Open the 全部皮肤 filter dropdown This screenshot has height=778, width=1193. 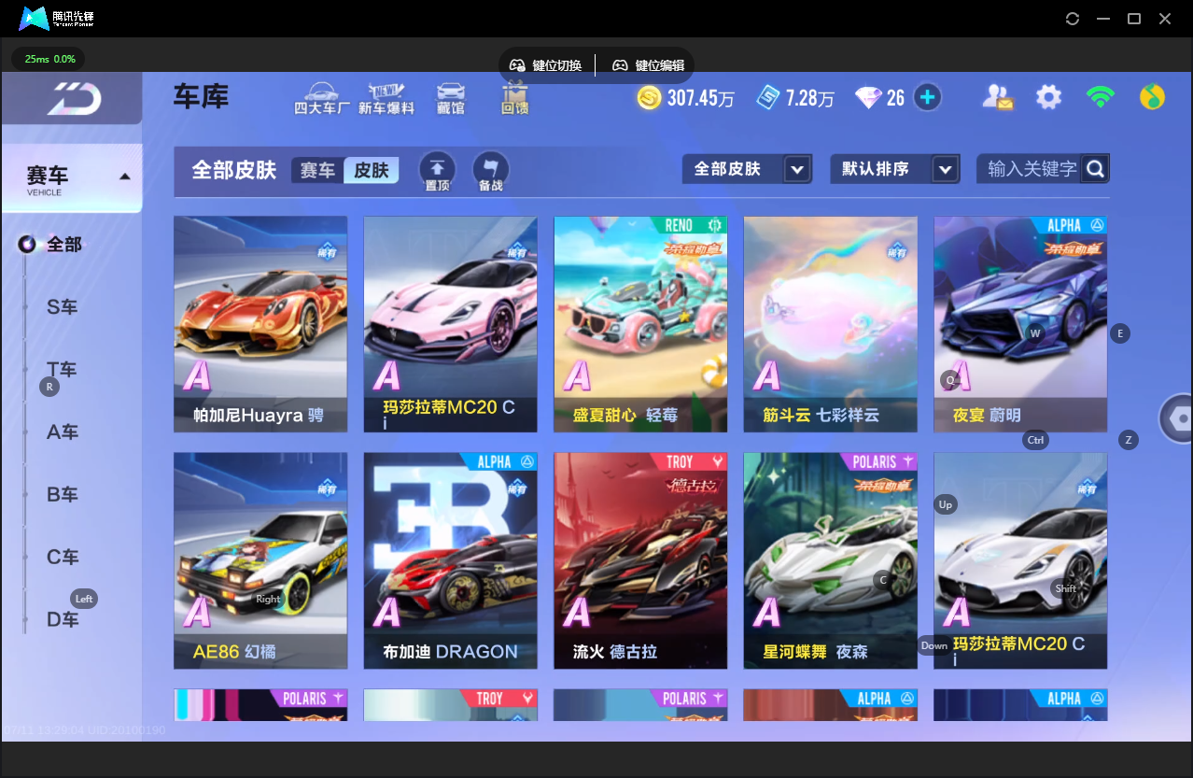747,169
